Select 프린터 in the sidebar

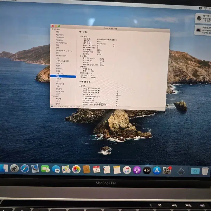(58, 94)
